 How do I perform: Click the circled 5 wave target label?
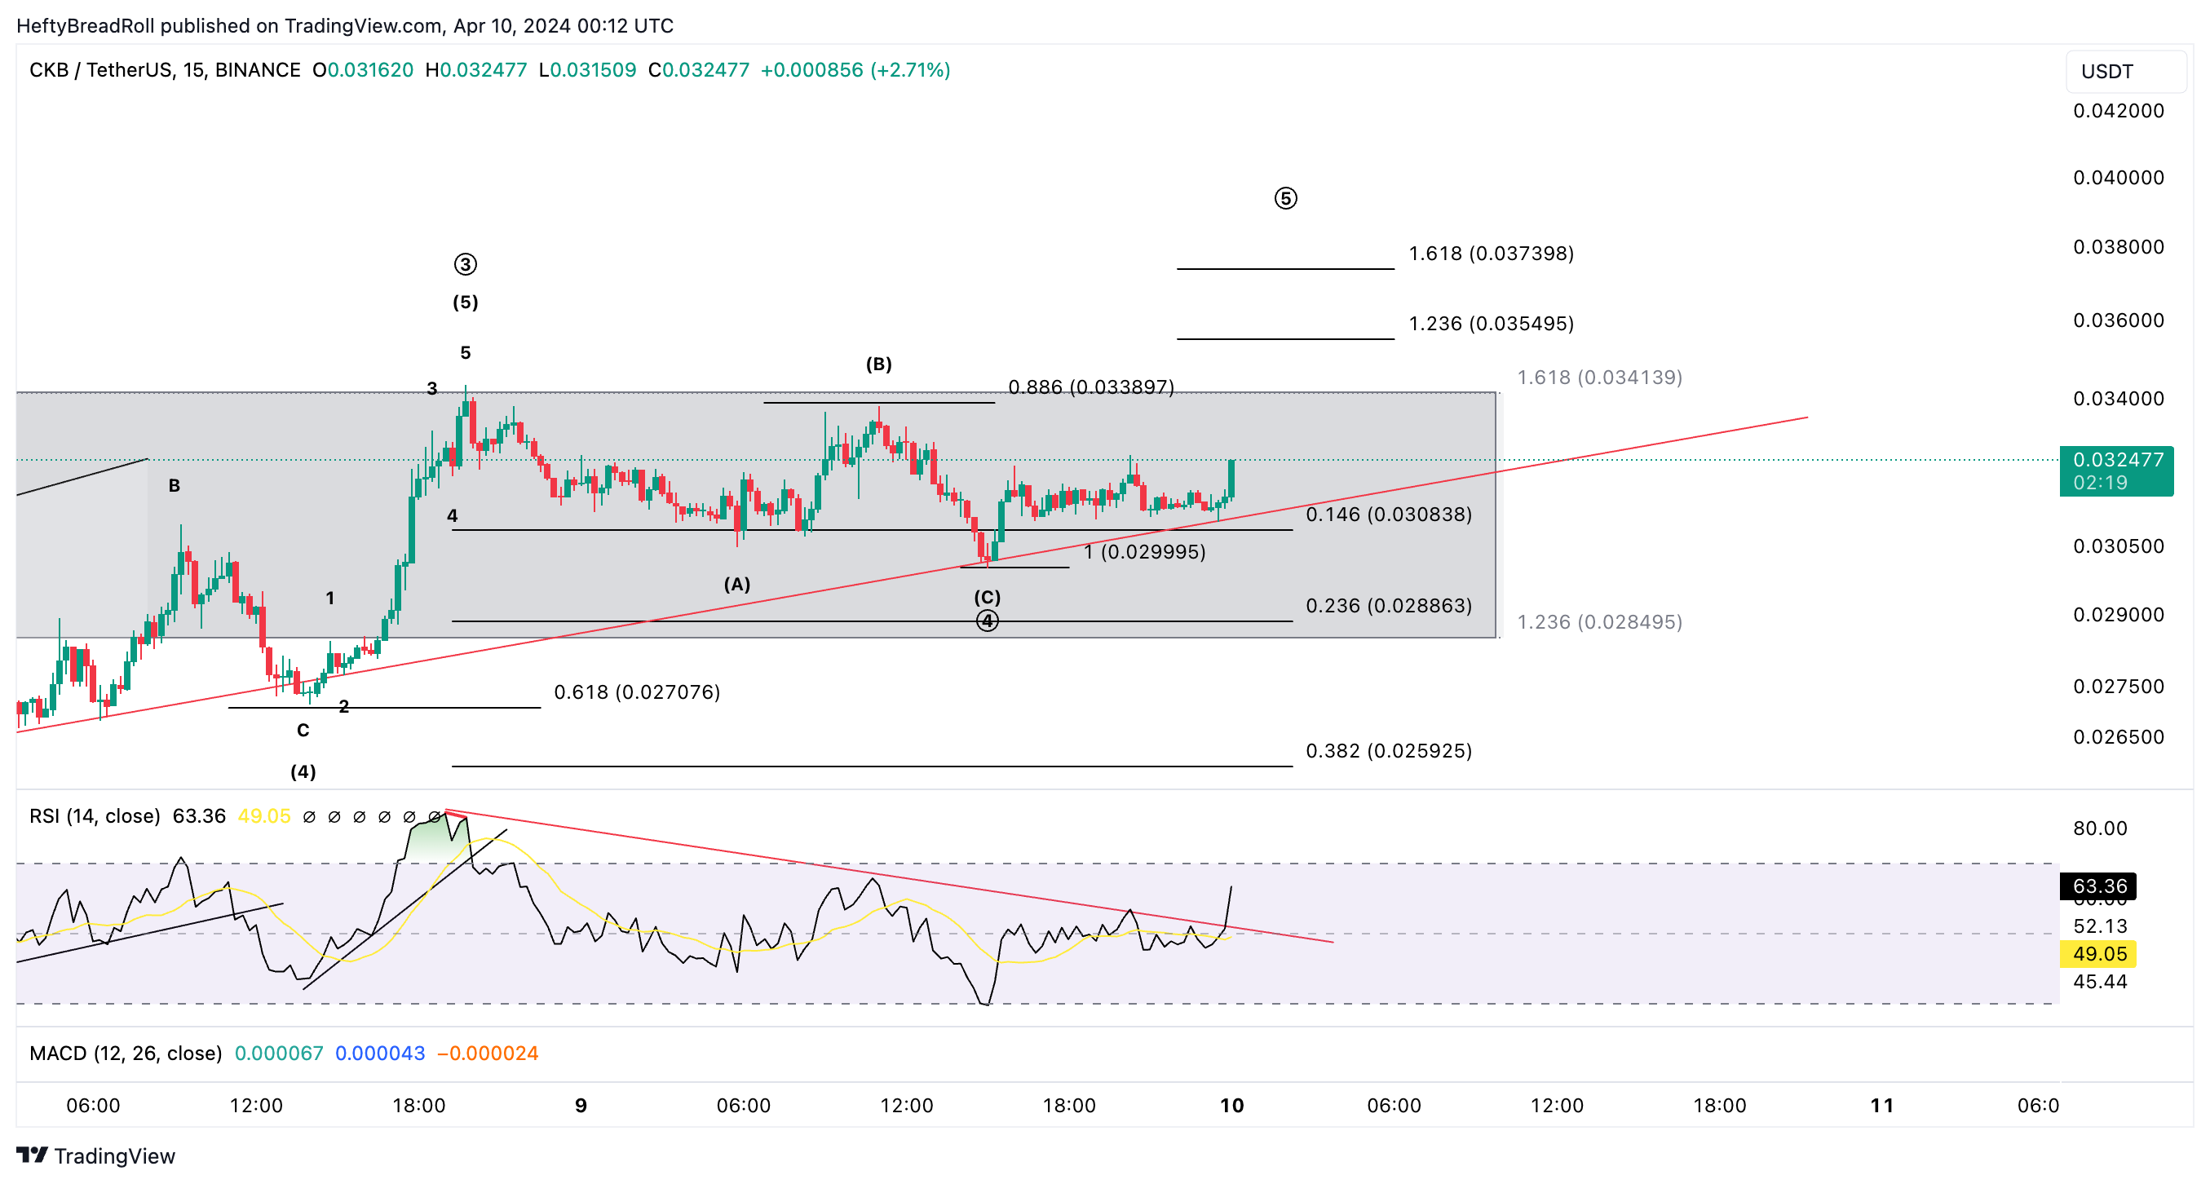[x=1285, y=198]
